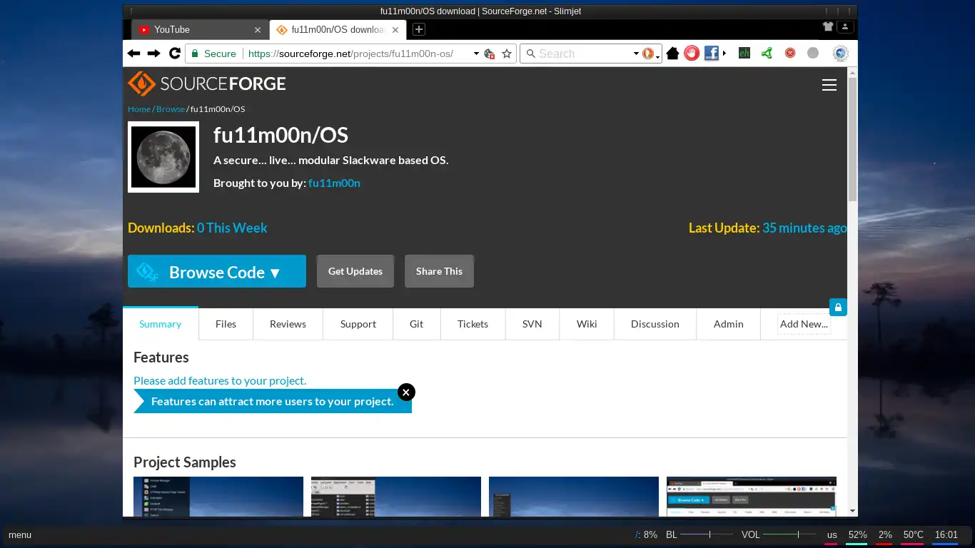The width and height of the screenshot is (975, 548).
Task: Click the cookie blocked icon in address bar
Action: 489,54
